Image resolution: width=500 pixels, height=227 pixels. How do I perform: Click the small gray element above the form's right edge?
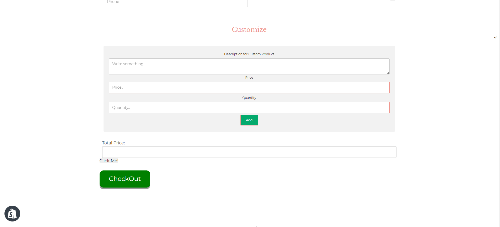point(393,1)
